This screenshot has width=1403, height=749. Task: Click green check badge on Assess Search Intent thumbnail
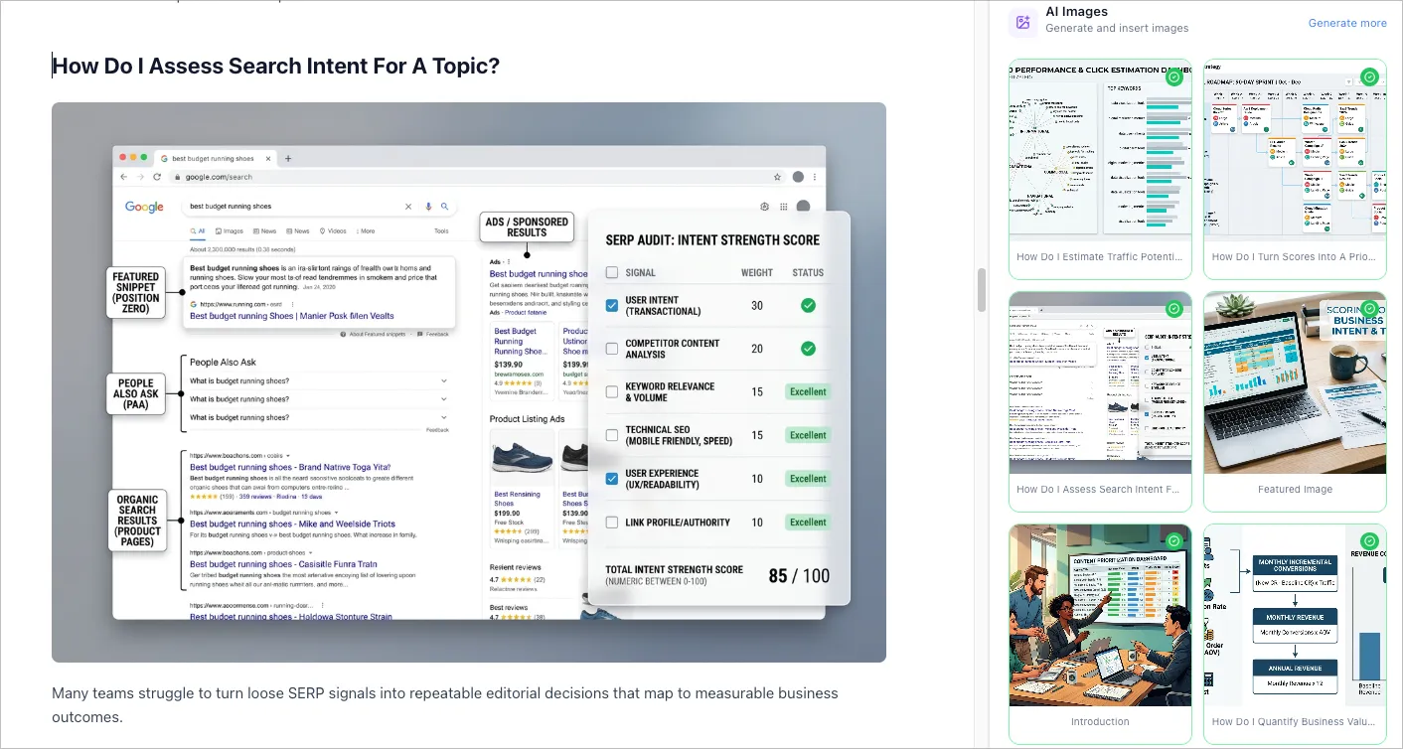point(1174,309)
